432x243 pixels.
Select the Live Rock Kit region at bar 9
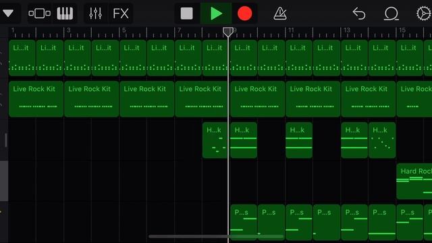258,99
